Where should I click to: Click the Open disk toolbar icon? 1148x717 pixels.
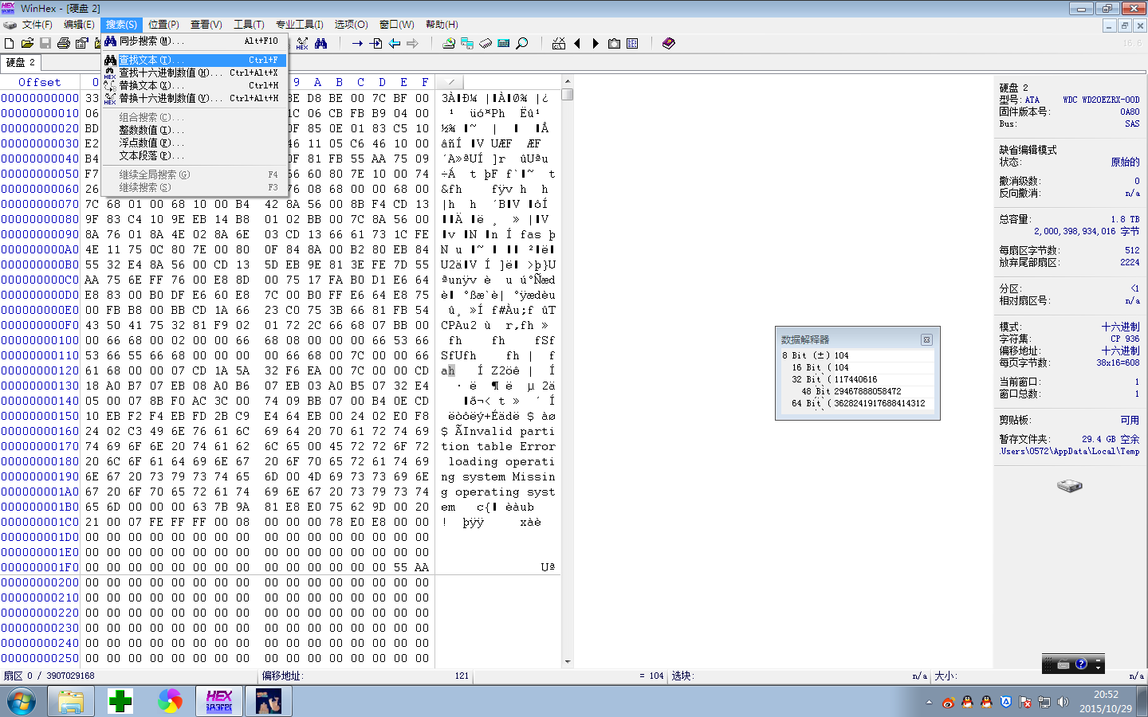point(449,43)
